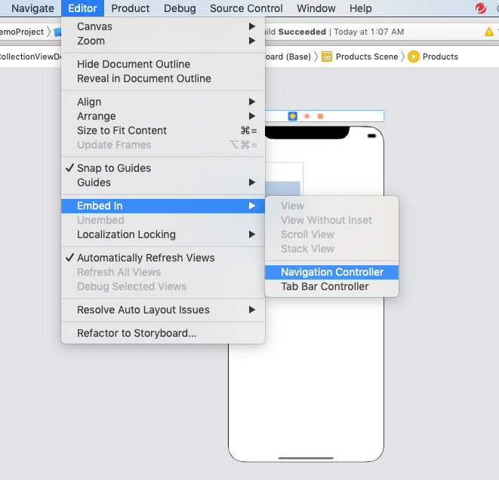Screen dimensions: 499x480
Task: Open the Navigate menu
Action: (x=32, y=8)
